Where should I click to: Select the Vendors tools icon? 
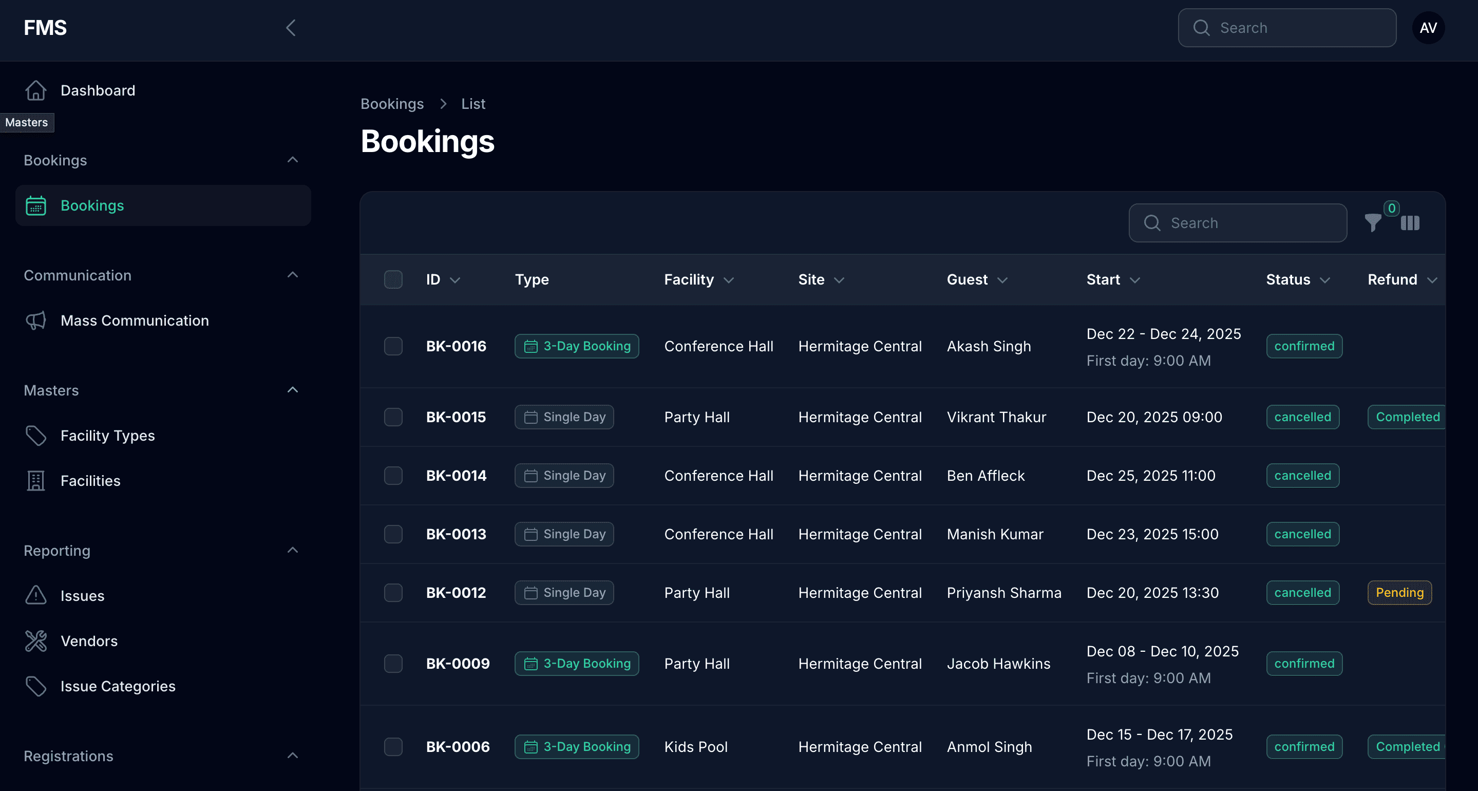coord(35,641)
